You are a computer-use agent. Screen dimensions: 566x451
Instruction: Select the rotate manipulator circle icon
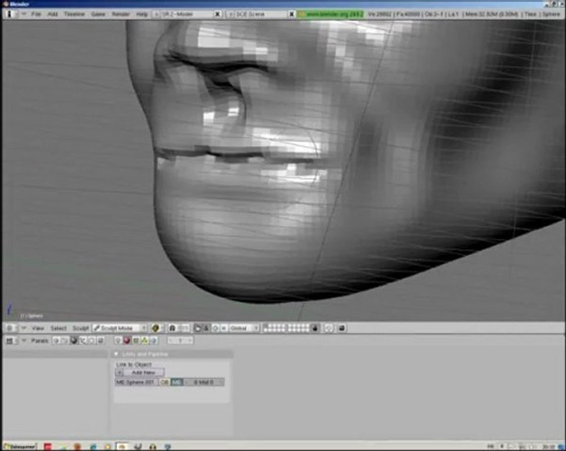215,328
